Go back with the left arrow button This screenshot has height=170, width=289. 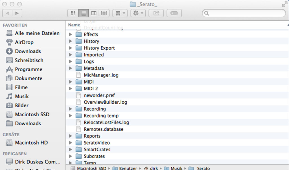[x=7, y=13]
